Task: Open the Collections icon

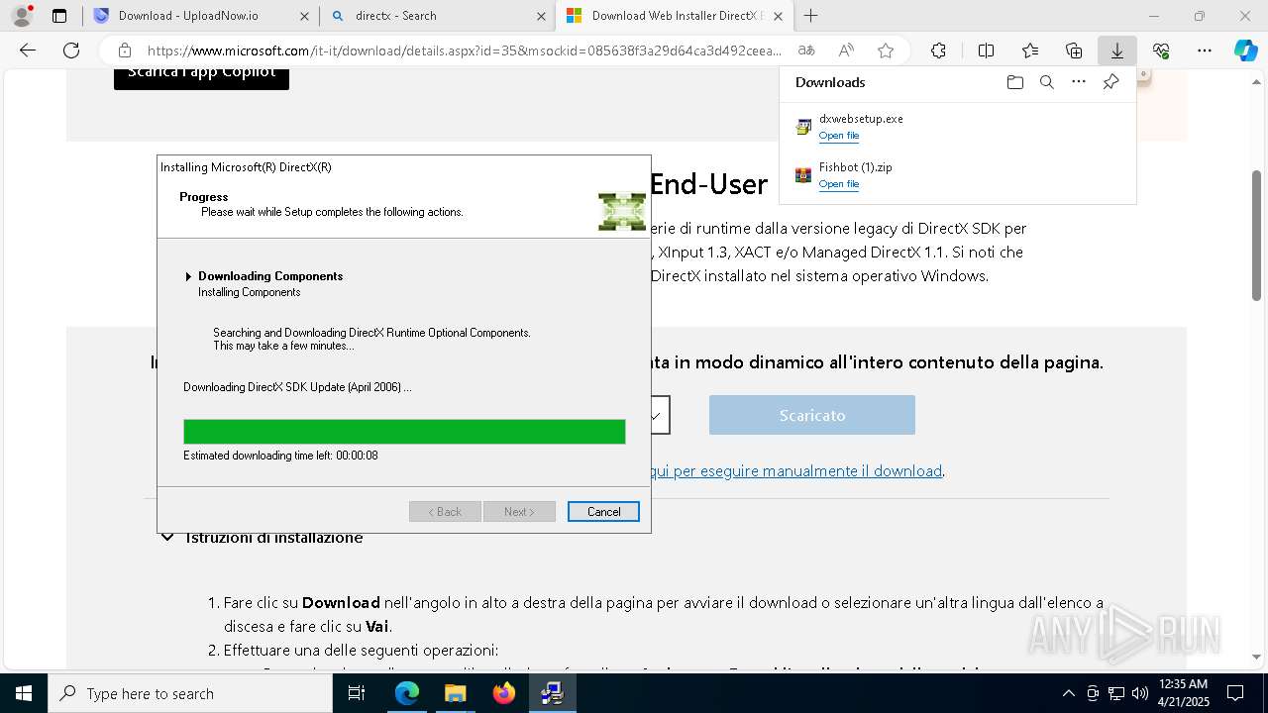Action: pos(1074,51)
